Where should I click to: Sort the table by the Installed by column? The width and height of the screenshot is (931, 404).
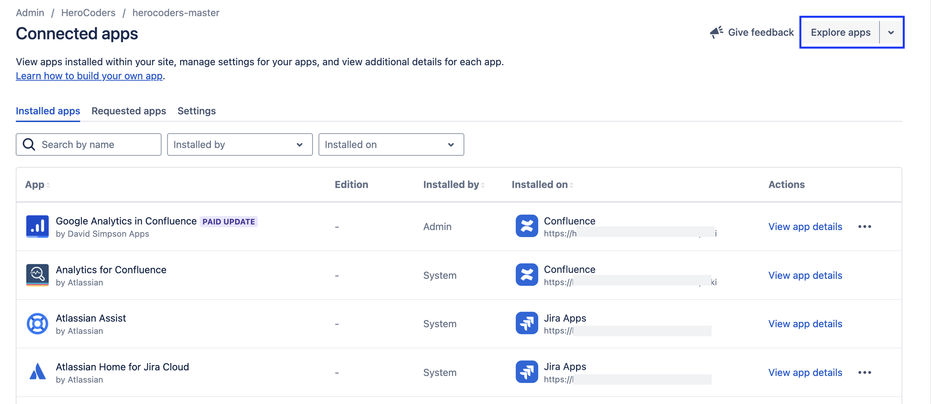pos(453,185)
